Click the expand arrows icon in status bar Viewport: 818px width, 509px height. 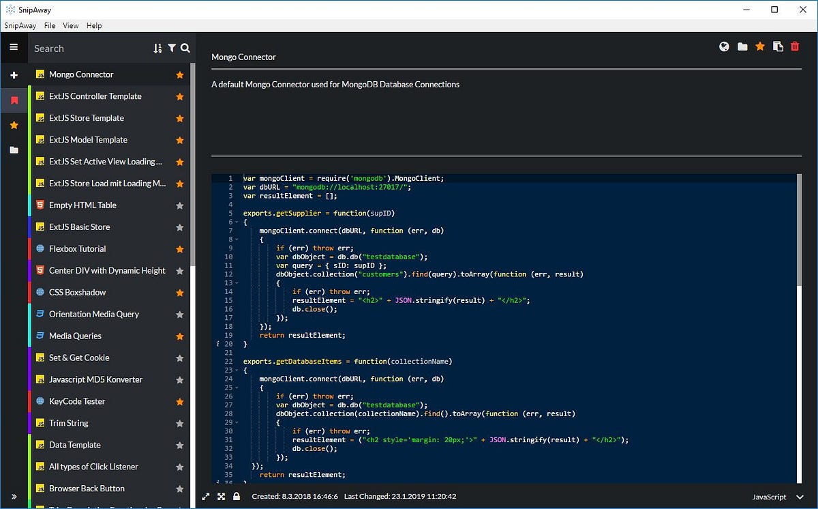click(206, 497)
